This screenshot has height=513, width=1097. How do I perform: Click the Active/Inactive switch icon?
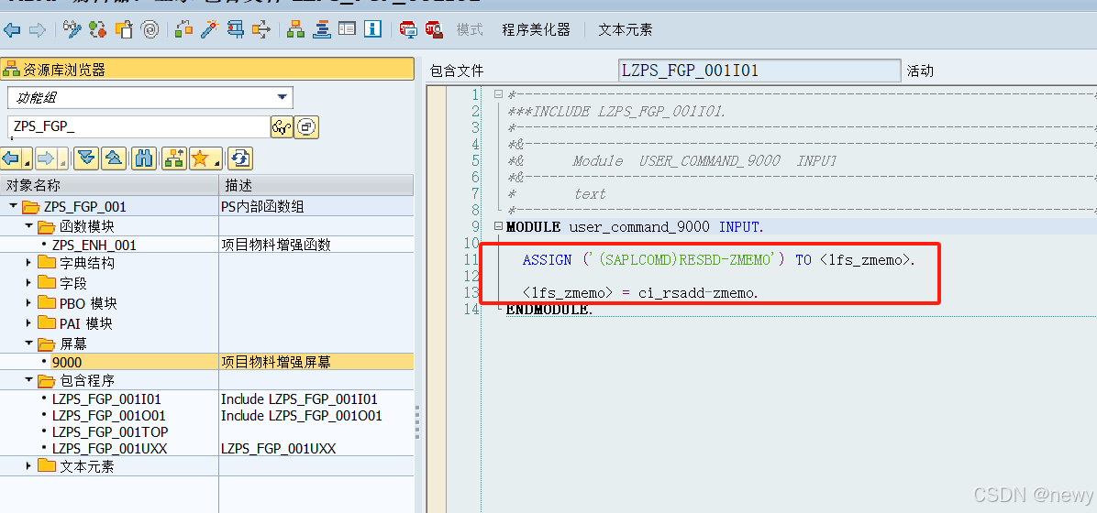pyautogui.click(x=98, y=29)
